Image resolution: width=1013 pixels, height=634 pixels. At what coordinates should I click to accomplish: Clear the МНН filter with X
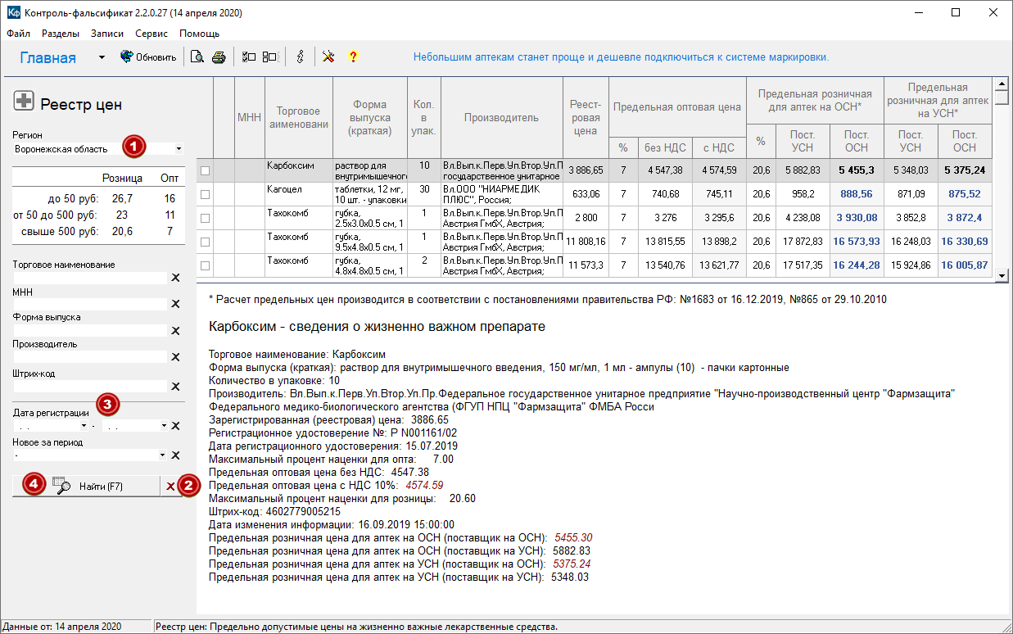(x=175, y=304)
